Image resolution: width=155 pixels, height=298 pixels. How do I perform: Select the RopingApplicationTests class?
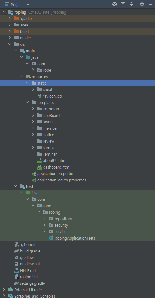(x=75, y=238)
